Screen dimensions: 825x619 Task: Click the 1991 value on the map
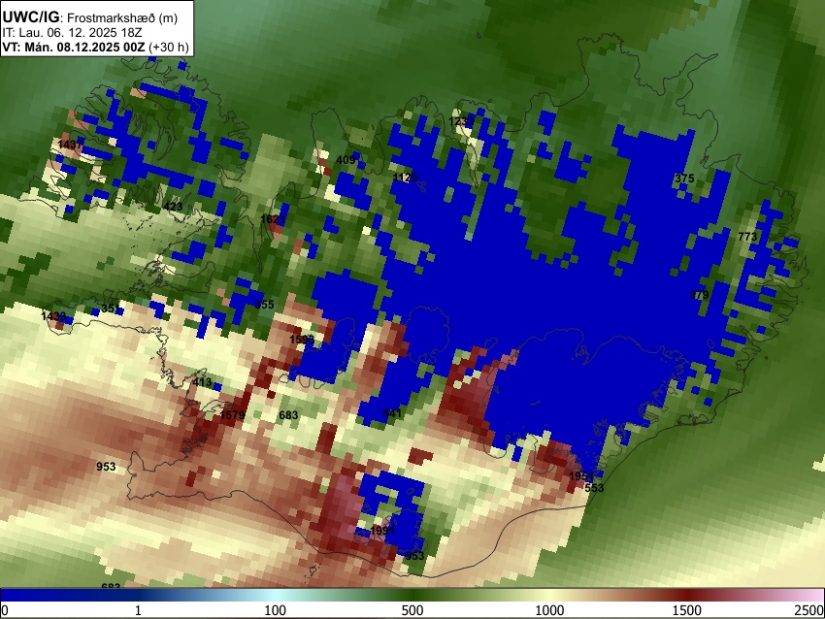(x=382, y=530)
